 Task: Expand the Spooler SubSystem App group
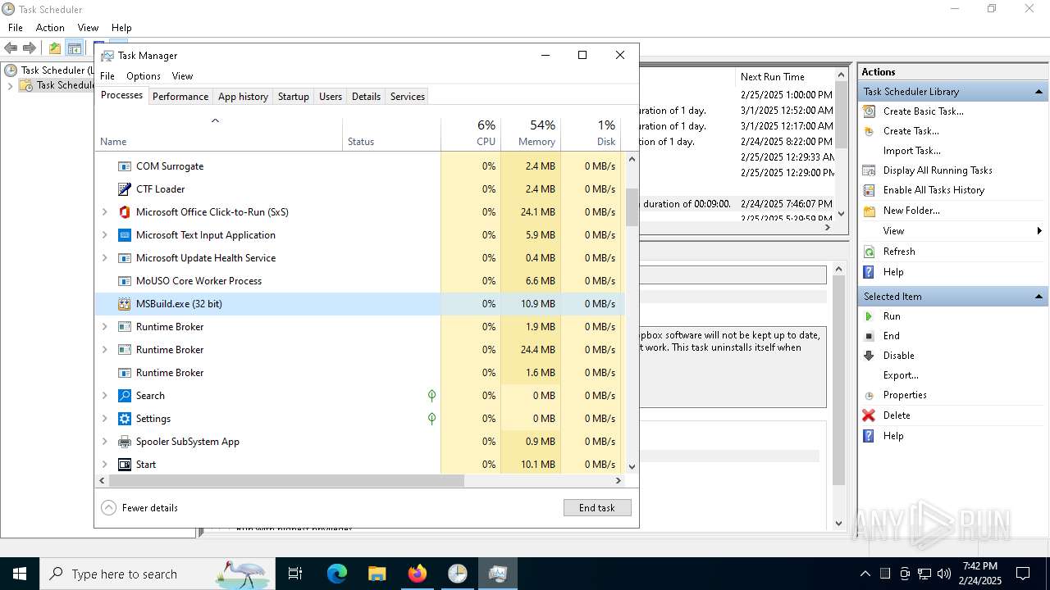pos(104,442)
